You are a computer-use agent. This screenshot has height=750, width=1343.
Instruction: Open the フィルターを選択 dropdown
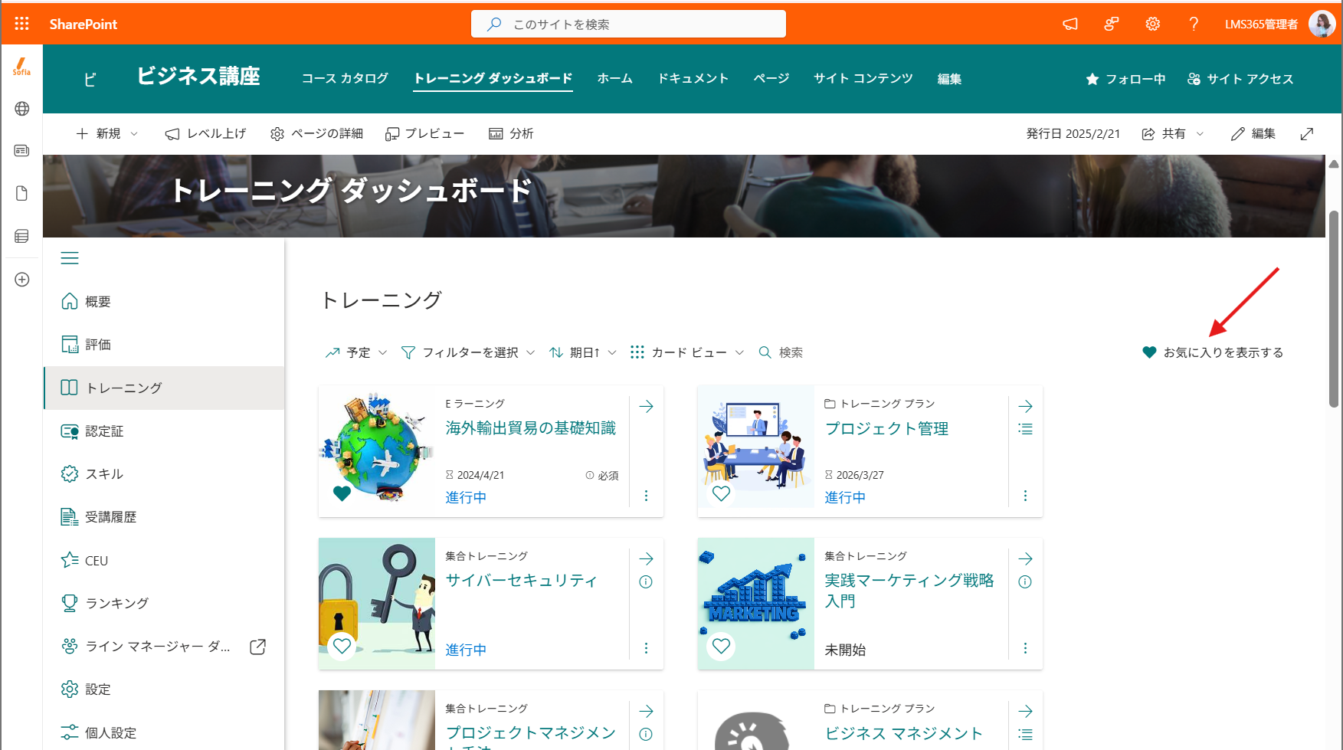pyautogui.click(x=468, y=352)
